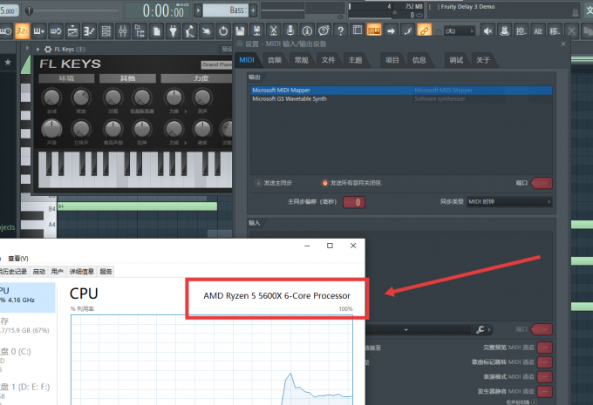Toggle the 发送所有音符关闭信 option
This screenshot has height=405, width=593.
(x=325, y=183)
